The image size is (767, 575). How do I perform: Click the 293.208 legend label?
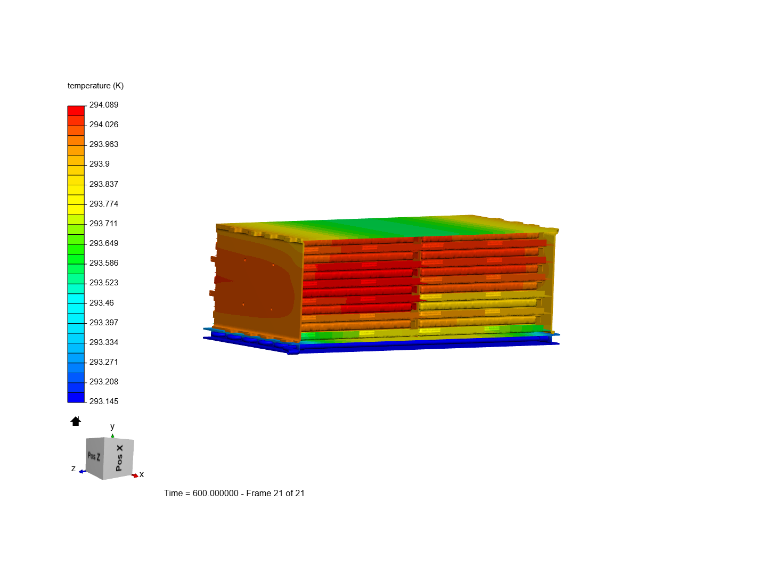point(104,382)
